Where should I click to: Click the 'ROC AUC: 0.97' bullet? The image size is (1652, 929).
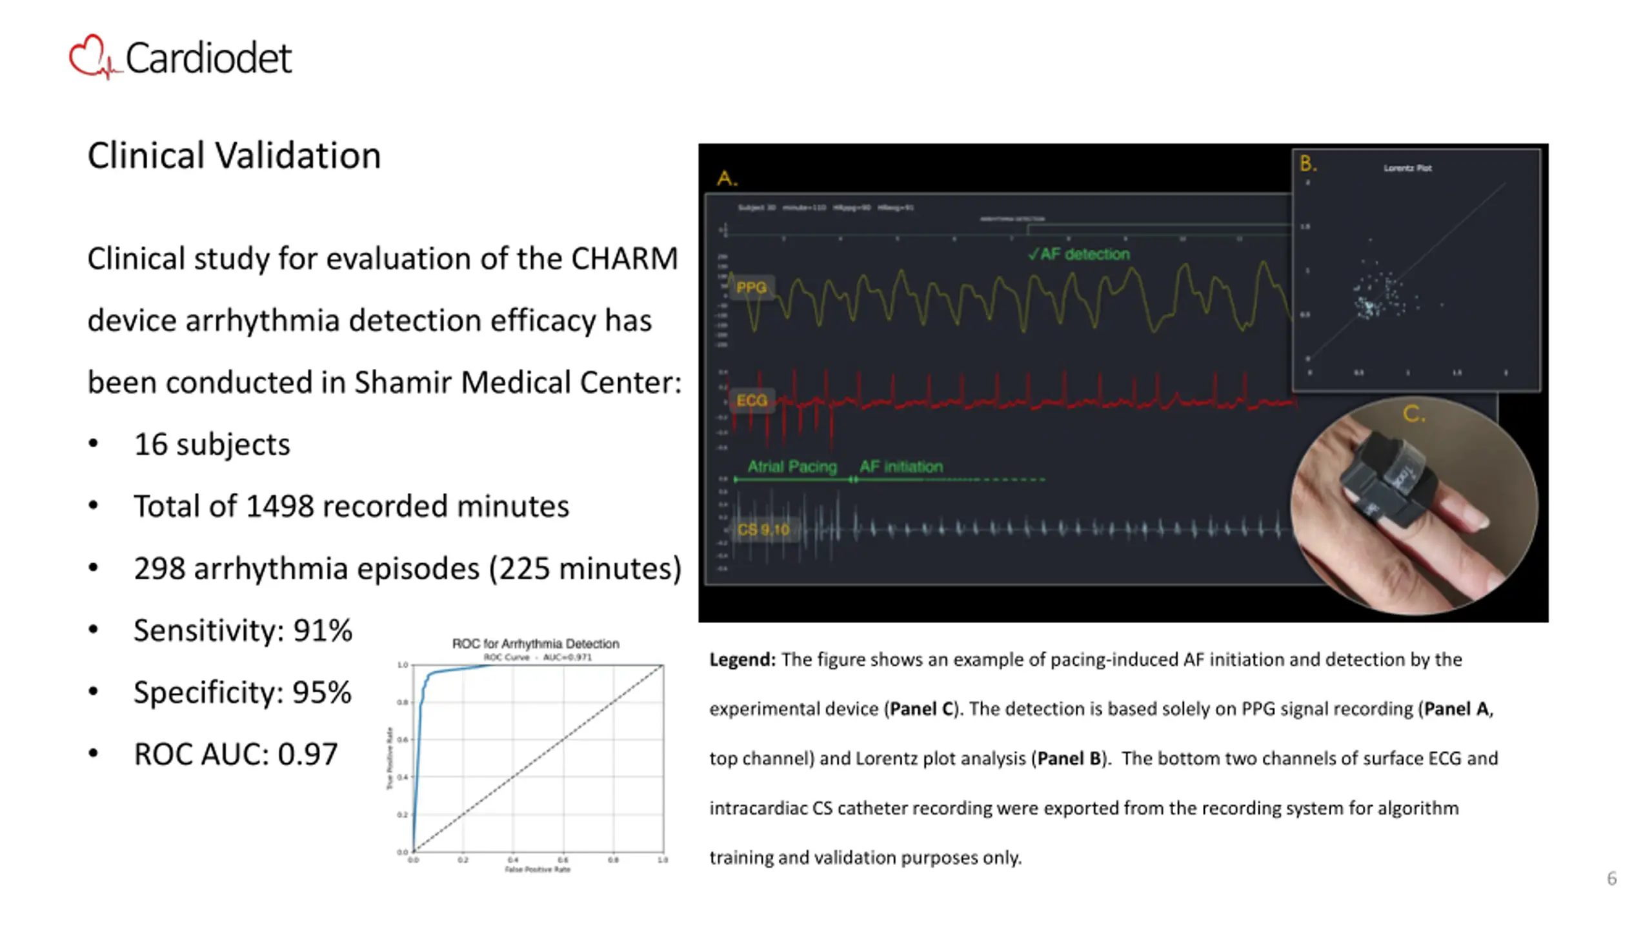[236, 754]
